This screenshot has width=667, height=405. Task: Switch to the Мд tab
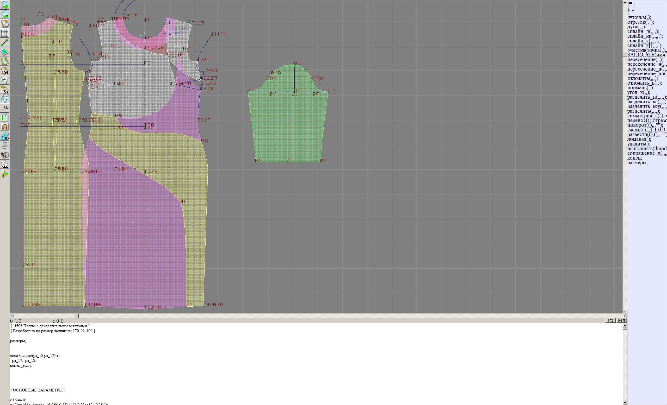point(621,320)
